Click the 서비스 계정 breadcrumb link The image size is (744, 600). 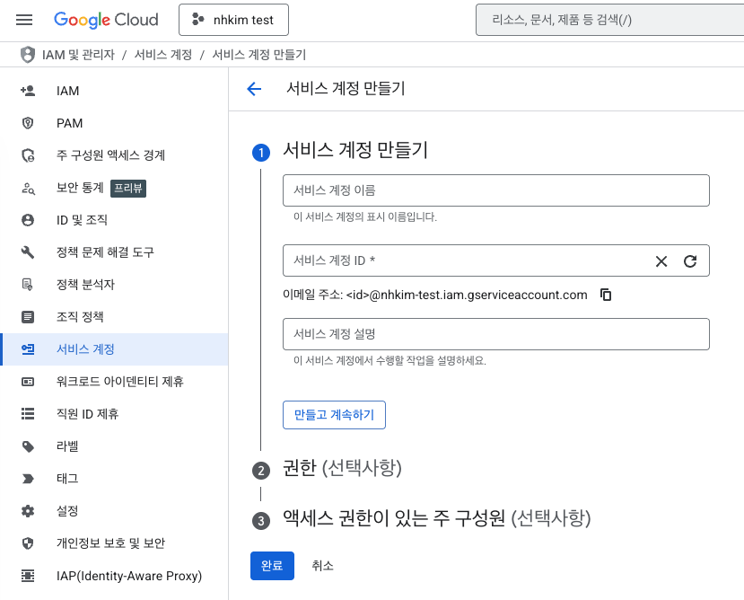coord(162,55)
